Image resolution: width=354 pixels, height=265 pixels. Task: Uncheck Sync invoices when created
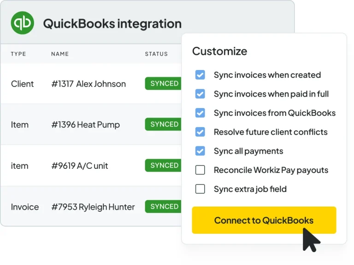click(200, 75)
